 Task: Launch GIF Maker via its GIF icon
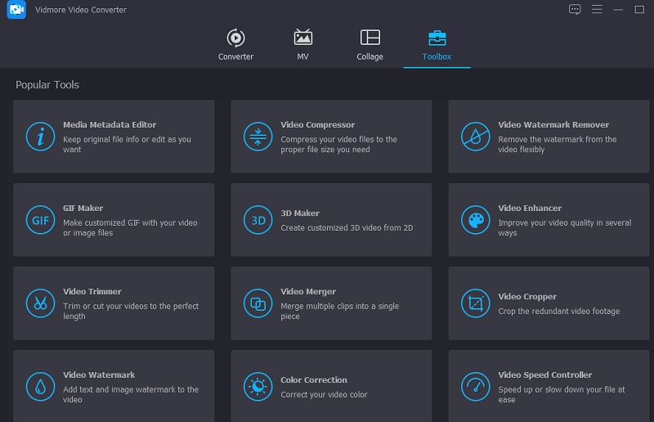click(40, 220)
